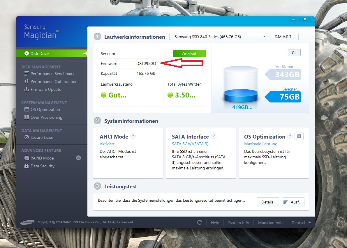Click the Laufwerksinformationen heading

[x=135, y=37]
